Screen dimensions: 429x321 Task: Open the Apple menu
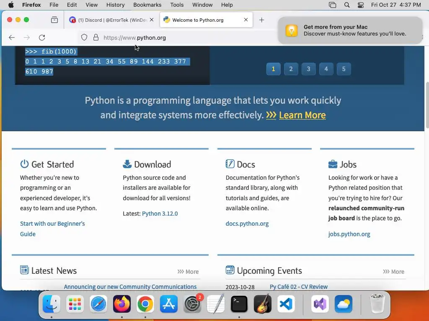pos(11,5)
